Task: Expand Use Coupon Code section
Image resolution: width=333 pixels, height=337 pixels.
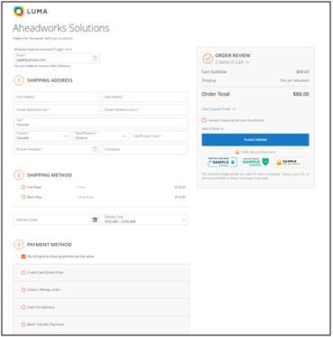Action: (218, 109)
